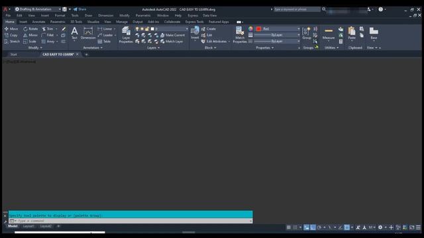Click the color wheel object color icon

pyautogui.click(x=250, y=28)
